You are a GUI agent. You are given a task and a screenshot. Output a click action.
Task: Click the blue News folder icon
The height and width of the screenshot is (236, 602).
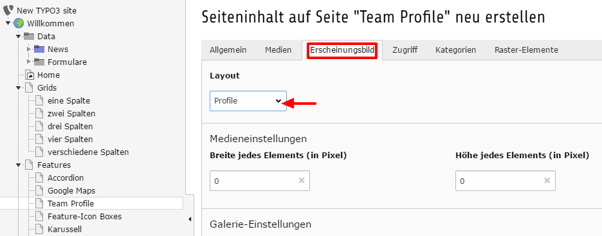[39, 49]
